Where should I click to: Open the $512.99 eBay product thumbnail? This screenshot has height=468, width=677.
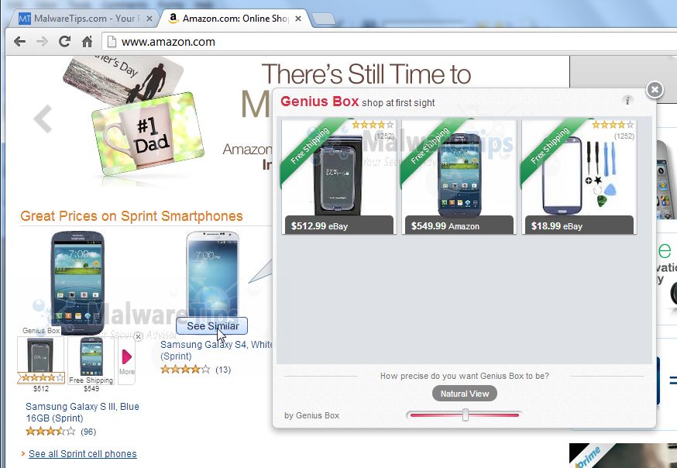(x=339, y=177)
